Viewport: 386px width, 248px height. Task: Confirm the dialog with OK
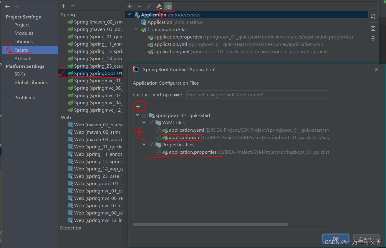click(x=336, y=239)
